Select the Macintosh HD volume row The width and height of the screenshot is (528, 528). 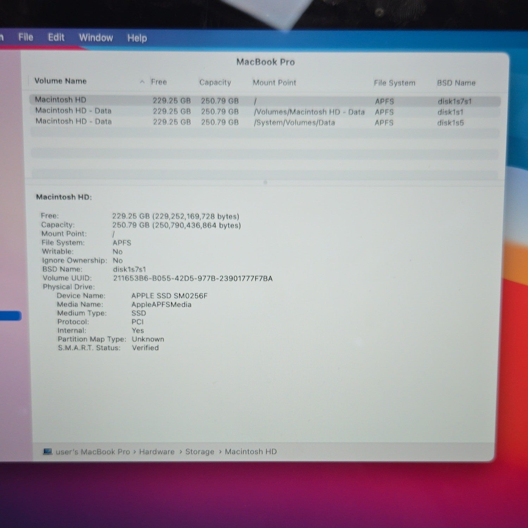[x=265, y=101]
